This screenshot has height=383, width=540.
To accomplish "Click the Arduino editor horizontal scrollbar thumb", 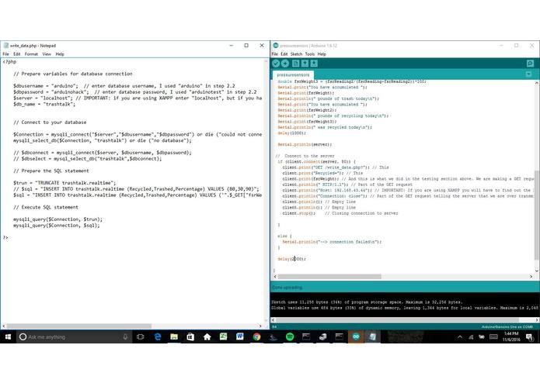I will 329,277.
